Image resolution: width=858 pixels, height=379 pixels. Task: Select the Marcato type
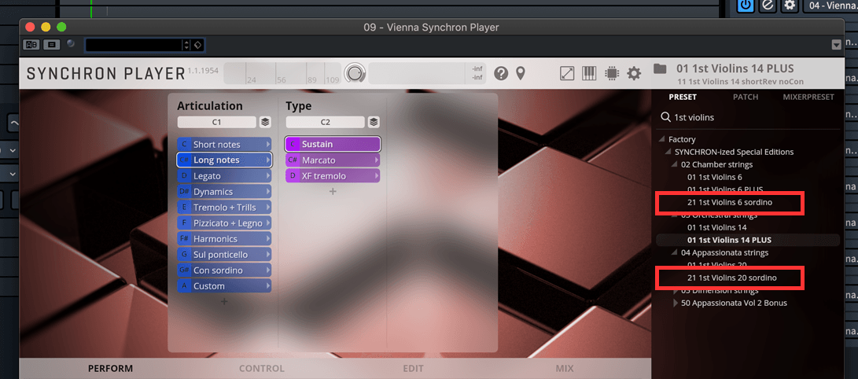[x=332, y=160]
